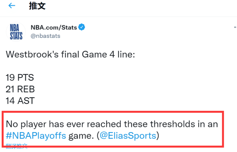Open the NBA.com/Stats display name
The height and width of the screenshot is (152, 237).
coord(53,27)
